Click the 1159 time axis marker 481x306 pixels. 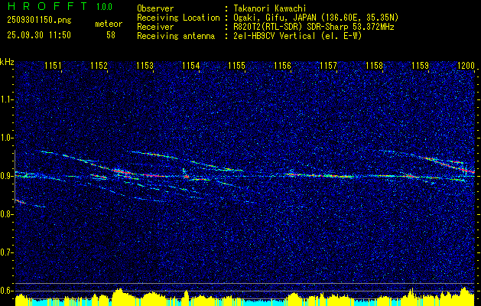(421, 65)
